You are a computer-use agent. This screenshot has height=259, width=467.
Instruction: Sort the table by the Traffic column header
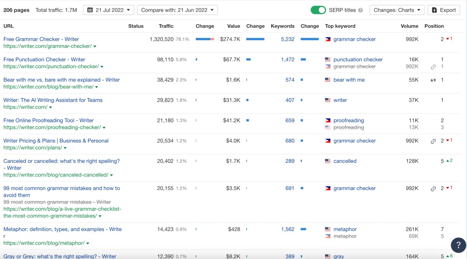pos(166,26)
